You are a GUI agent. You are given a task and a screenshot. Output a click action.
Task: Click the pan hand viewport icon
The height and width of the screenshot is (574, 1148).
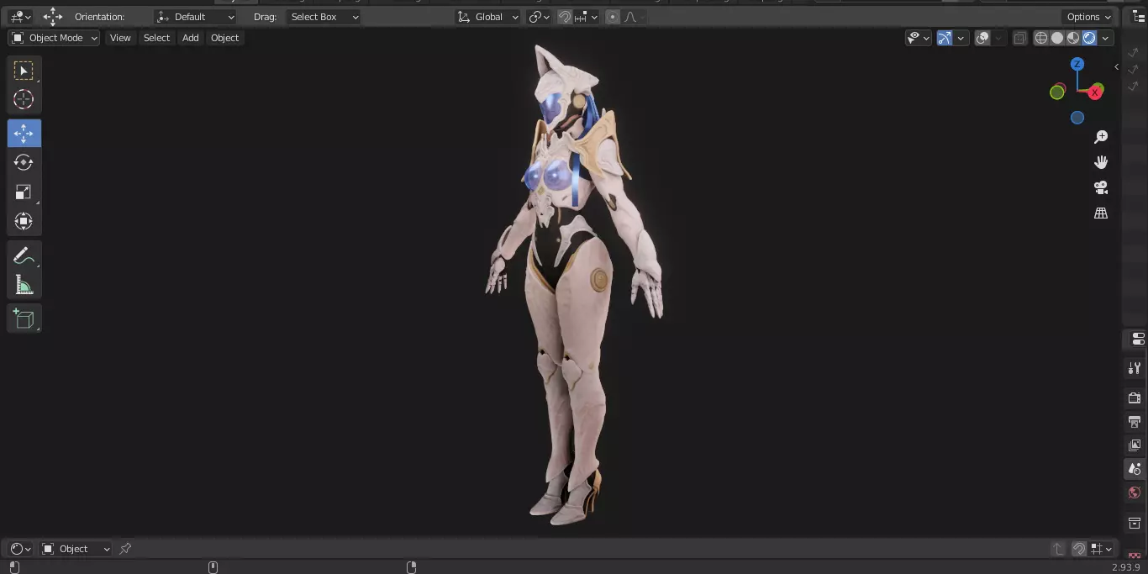[x=1101, y=162]
